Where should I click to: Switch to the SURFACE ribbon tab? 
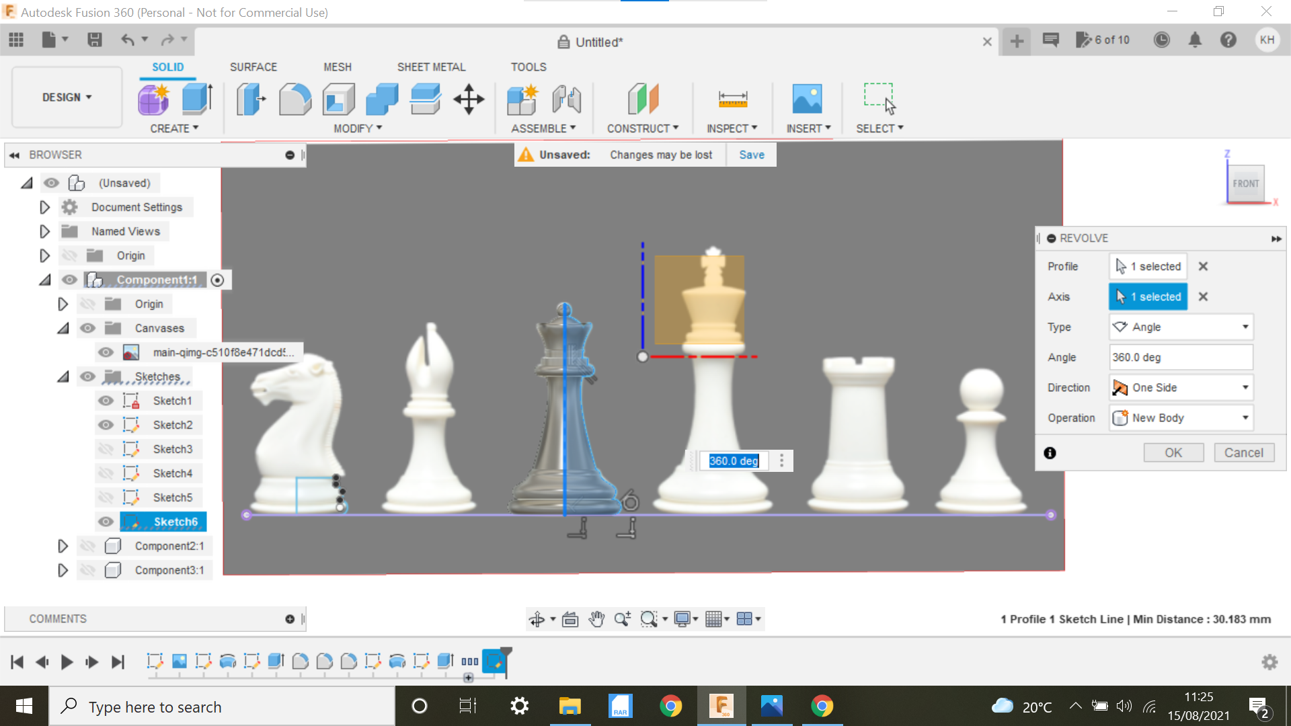253,67
